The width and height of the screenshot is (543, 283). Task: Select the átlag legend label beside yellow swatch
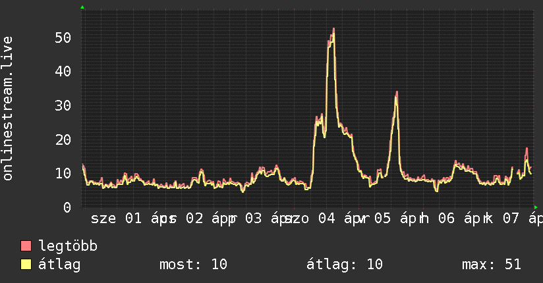59,265
